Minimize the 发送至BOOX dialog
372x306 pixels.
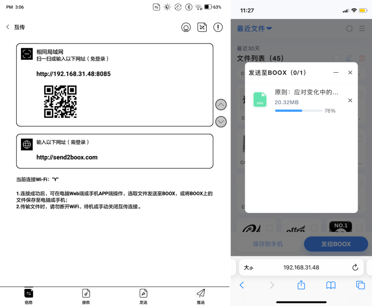336,73
